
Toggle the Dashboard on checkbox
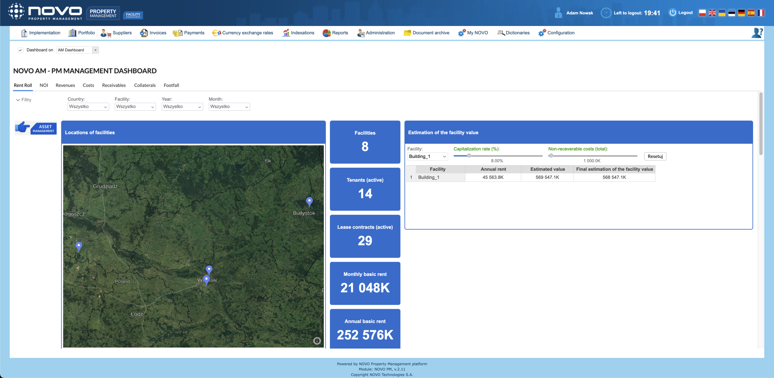[21, 50]
